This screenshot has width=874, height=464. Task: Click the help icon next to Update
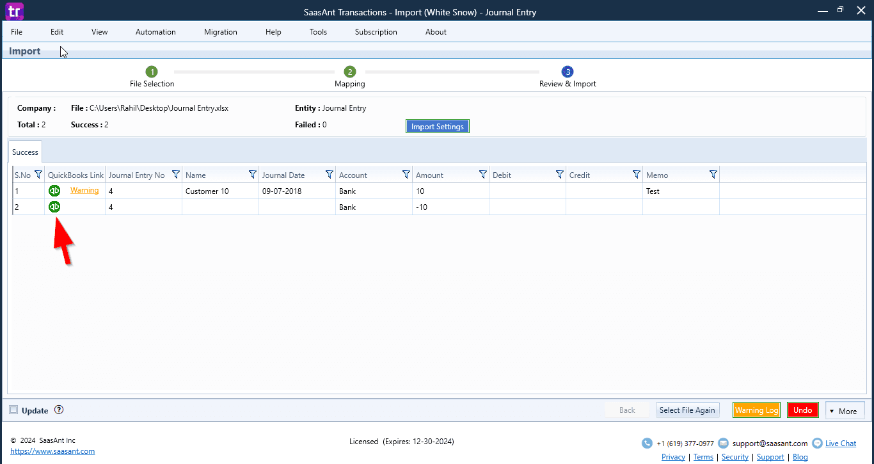click(x=59, y=410)
